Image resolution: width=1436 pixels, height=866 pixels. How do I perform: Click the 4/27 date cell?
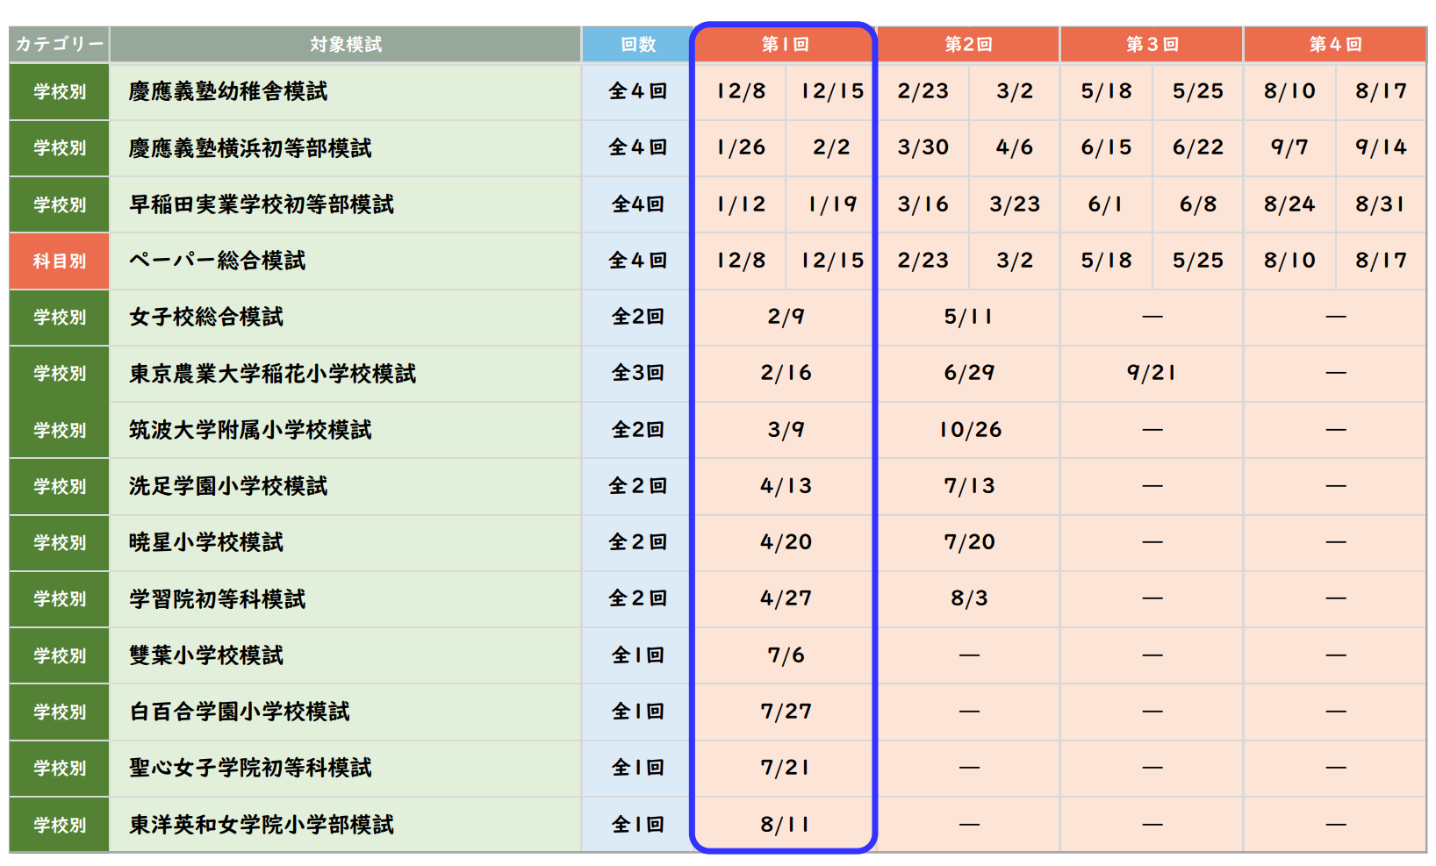(786, 598)
